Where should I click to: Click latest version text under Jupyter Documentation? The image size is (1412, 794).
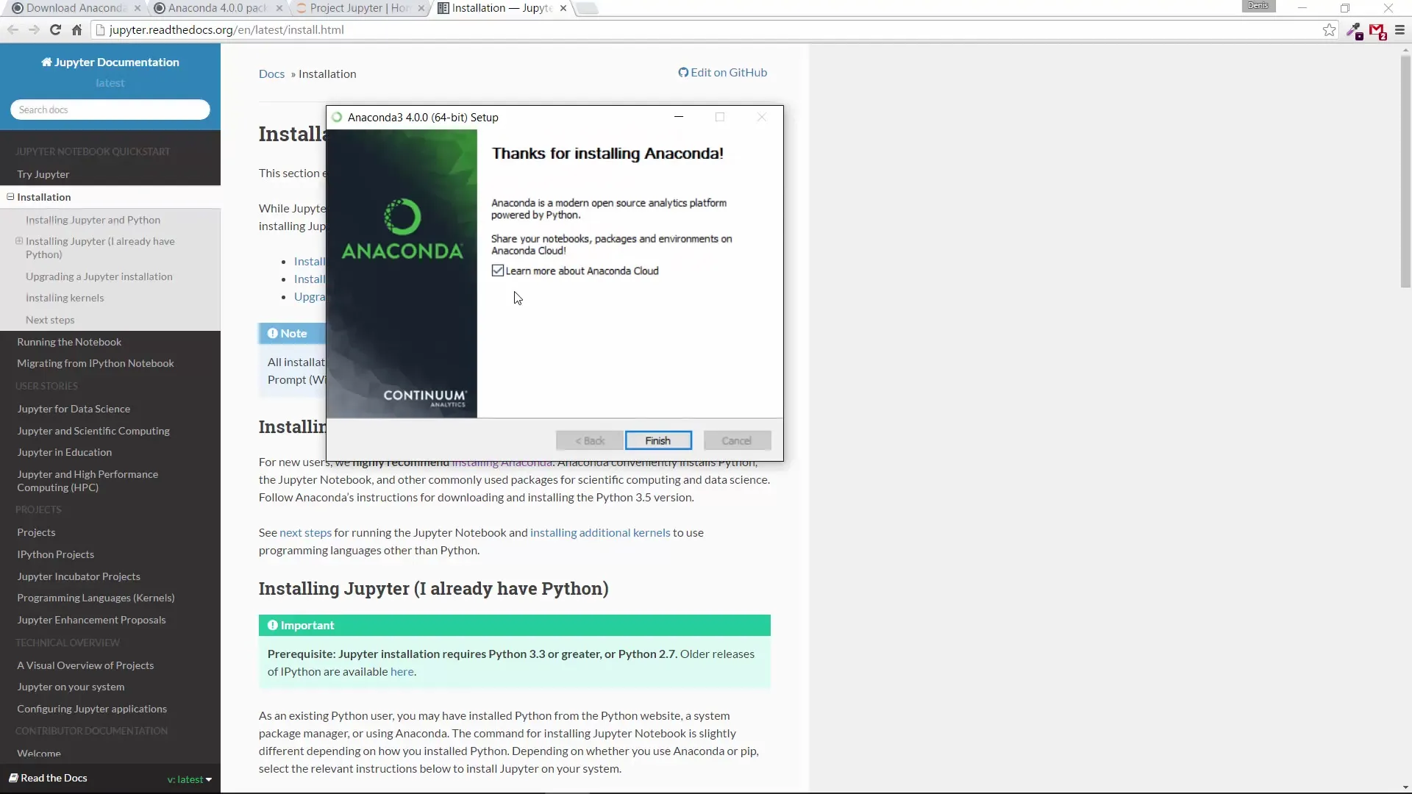pyautogui.click(x=110, y=83)
